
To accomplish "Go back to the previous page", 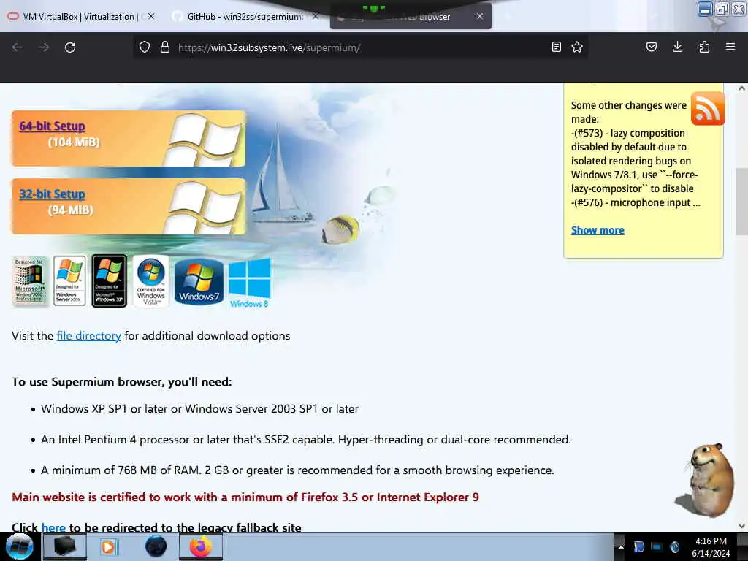I will click(x=18, y=47).
